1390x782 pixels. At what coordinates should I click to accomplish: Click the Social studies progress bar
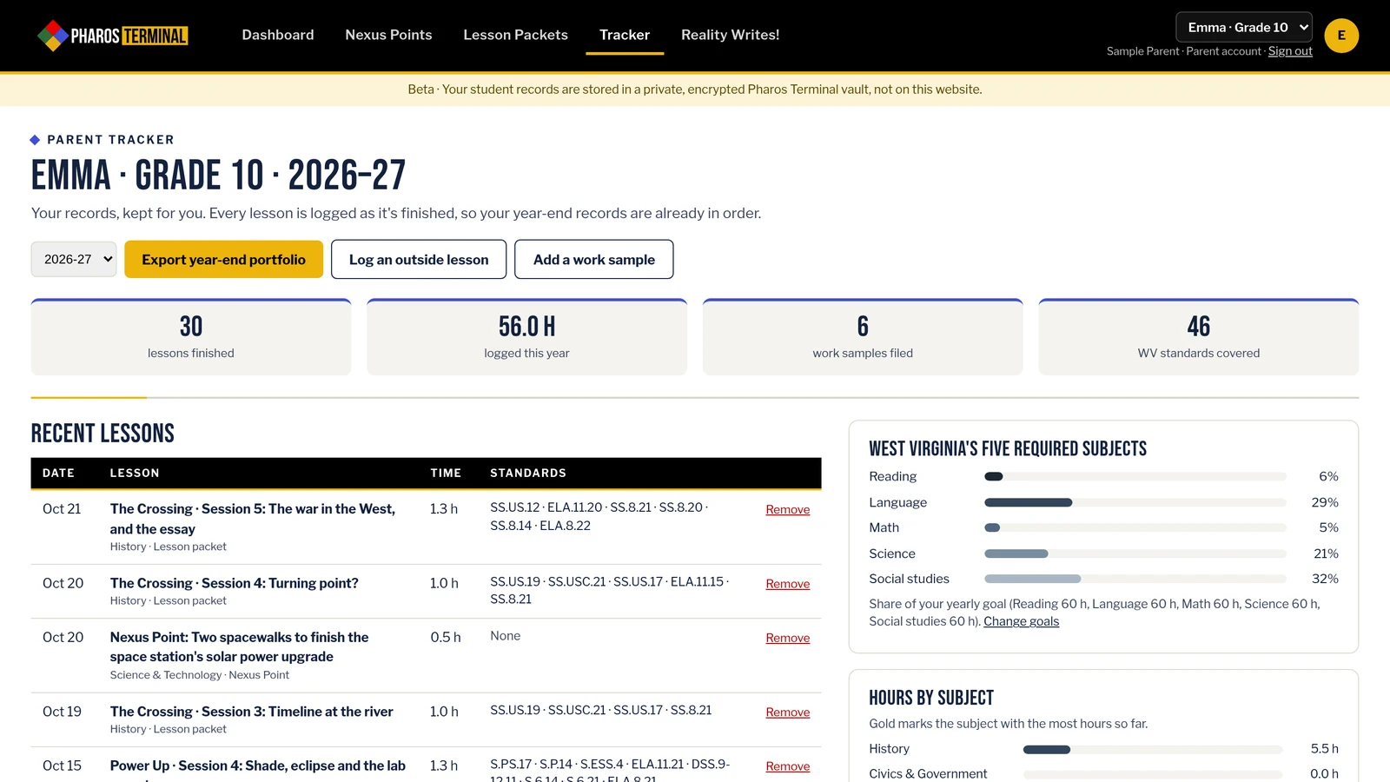1135,579
